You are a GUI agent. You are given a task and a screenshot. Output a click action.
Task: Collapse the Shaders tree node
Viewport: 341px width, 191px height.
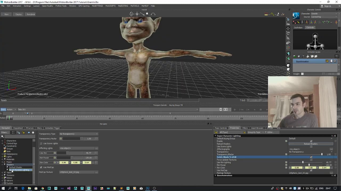(x=2, y=165)
